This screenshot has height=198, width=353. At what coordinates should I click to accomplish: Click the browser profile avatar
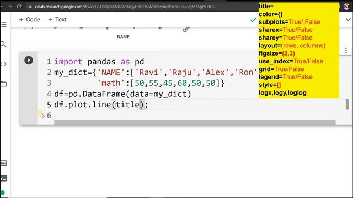tap(346, 7)
